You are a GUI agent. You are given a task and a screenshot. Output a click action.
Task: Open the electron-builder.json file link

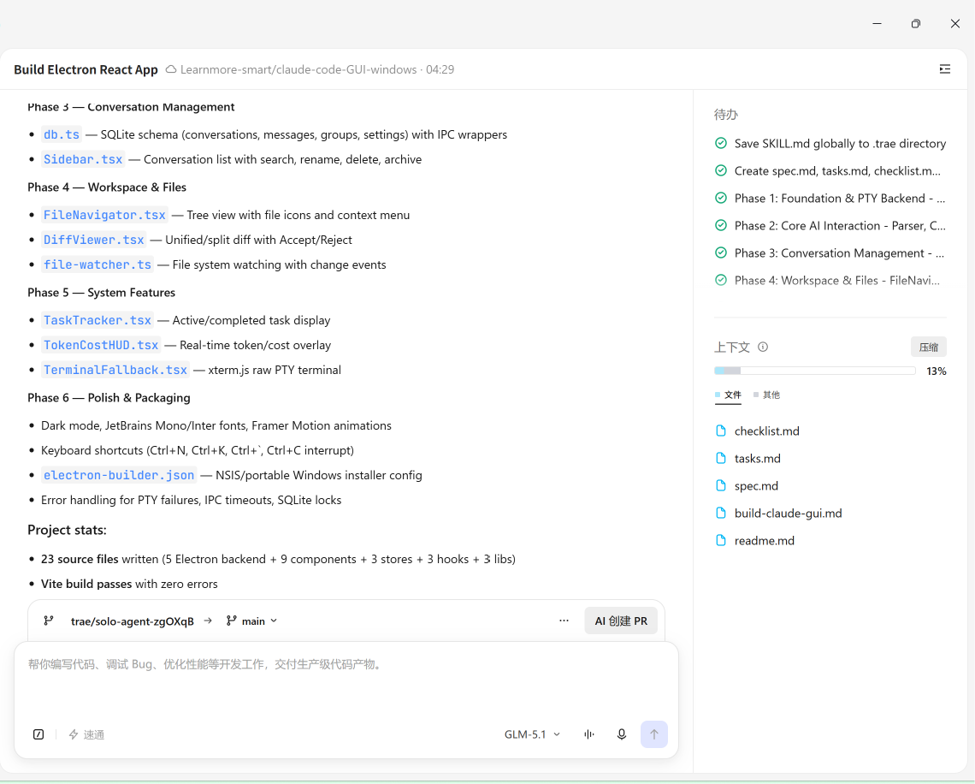coord(119,475)
